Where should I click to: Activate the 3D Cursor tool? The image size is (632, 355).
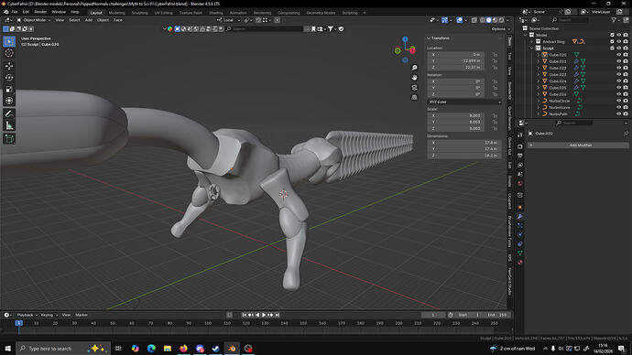[9, 53]
